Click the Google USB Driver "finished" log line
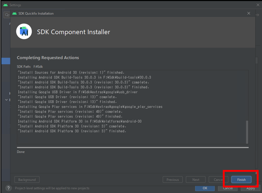This screenshot has width=262, height=193. (67, 102)
